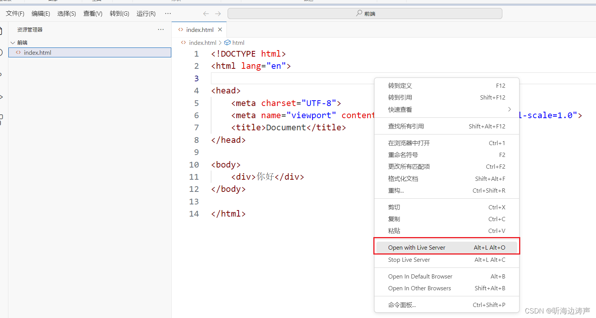Image resolution: width=596 pixels, height=318 pixels.
Task: Select Stop Live Server
Action: [447, 259]
